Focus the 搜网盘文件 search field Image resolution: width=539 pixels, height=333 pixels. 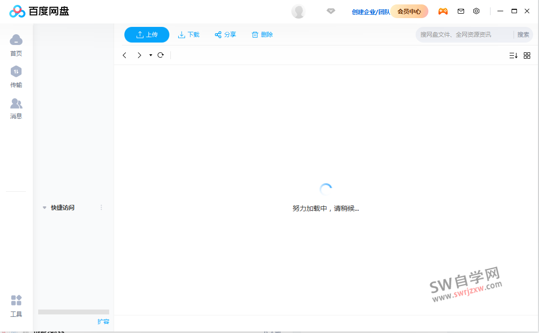click(464, 35)
